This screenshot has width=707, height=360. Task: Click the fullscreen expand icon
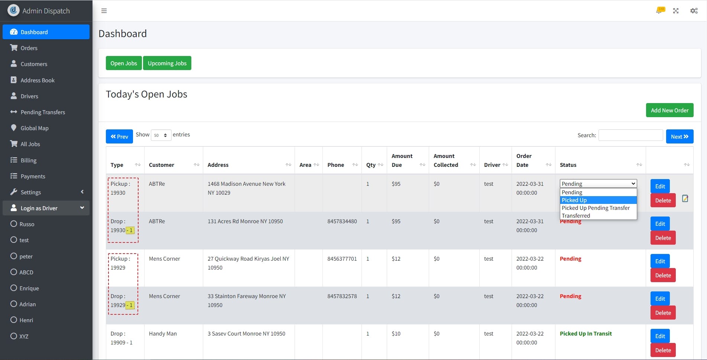click(676, 11)
